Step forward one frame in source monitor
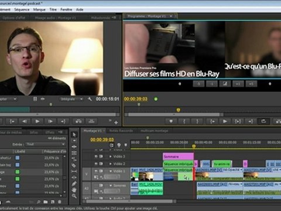 coord(50,121)
